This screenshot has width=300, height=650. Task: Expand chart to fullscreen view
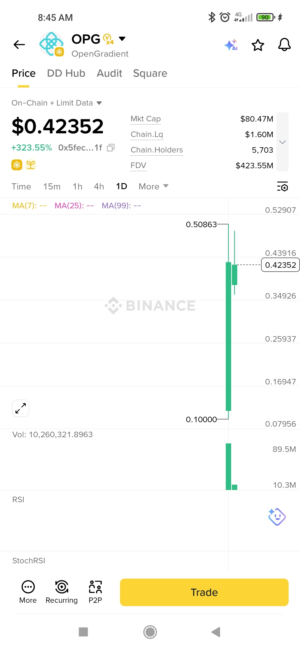click(21, 408)
